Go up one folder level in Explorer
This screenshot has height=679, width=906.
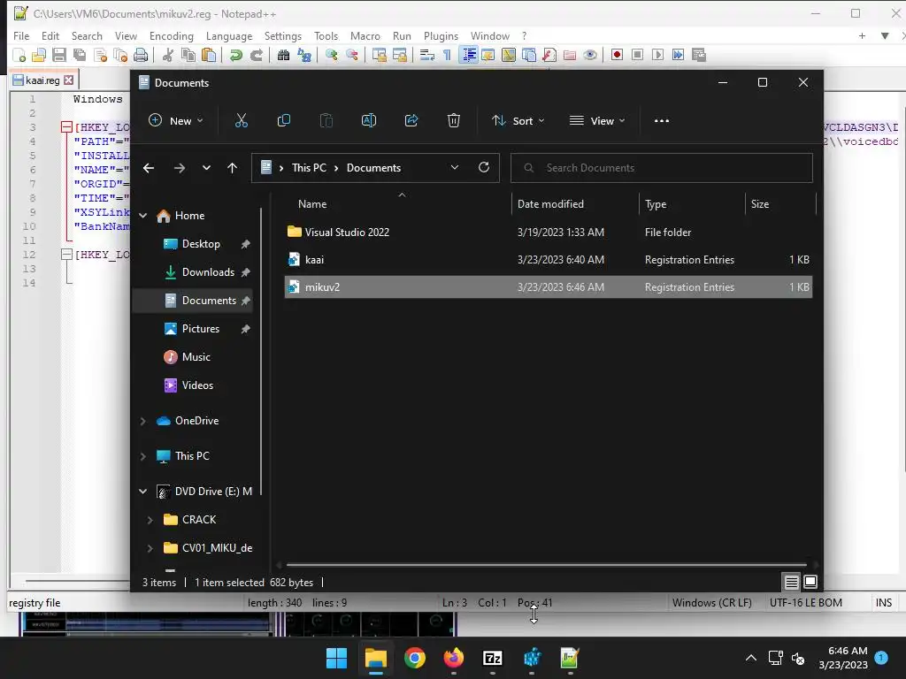click(x=233, y=168)
